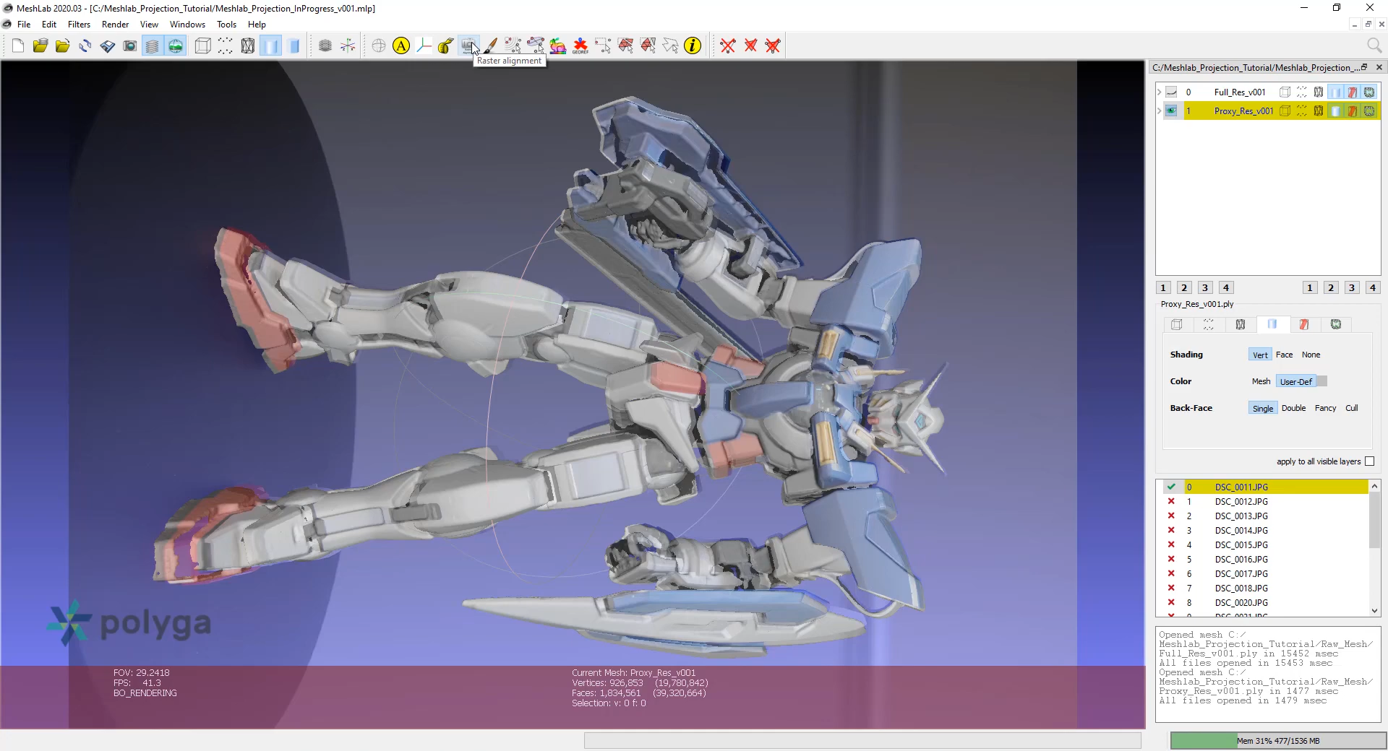Click the red GEOREF reference tool

click(x=581, y=46)
